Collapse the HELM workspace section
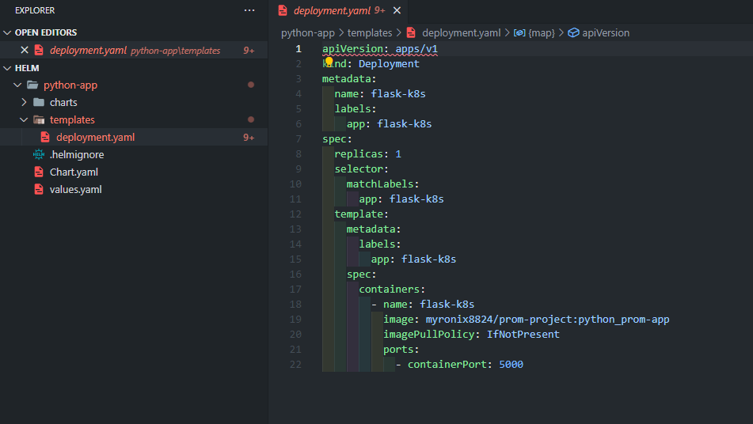This screenshot has height=424, width=753. [x=8, y=68]
